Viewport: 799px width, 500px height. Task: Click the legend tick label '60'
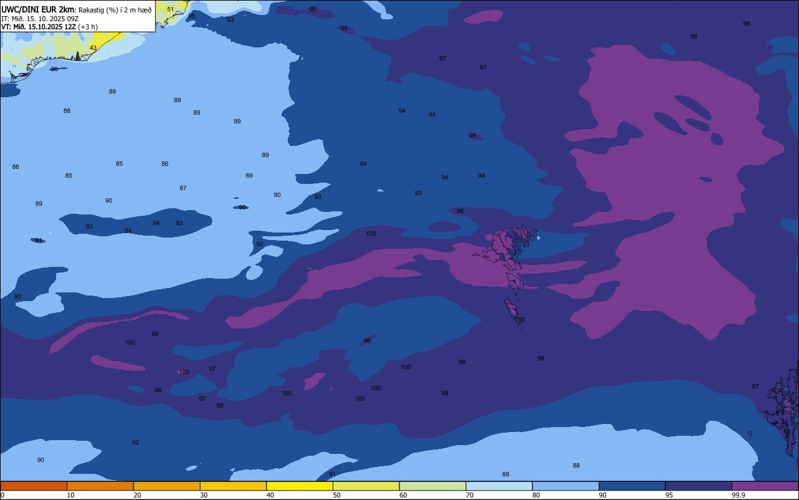403,495
